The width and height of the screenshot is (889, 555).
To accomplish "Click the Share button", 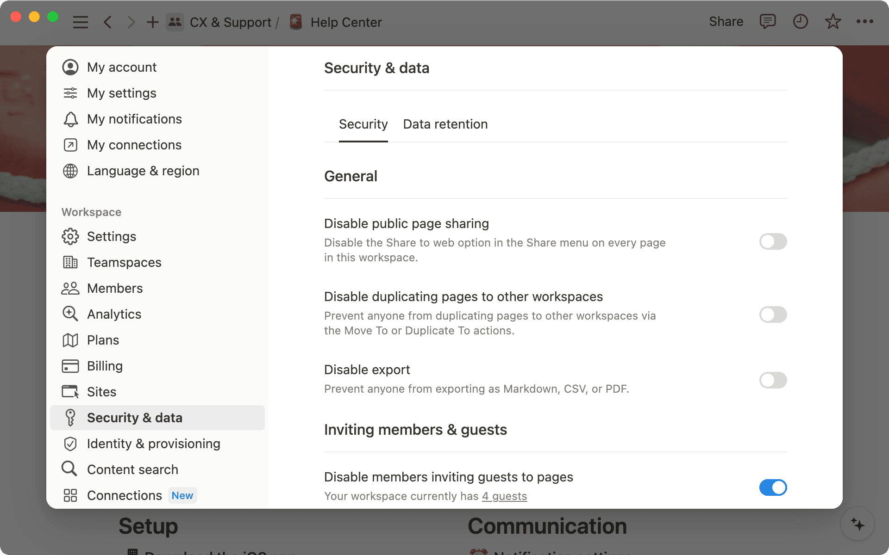I will [x=726, y=21].
